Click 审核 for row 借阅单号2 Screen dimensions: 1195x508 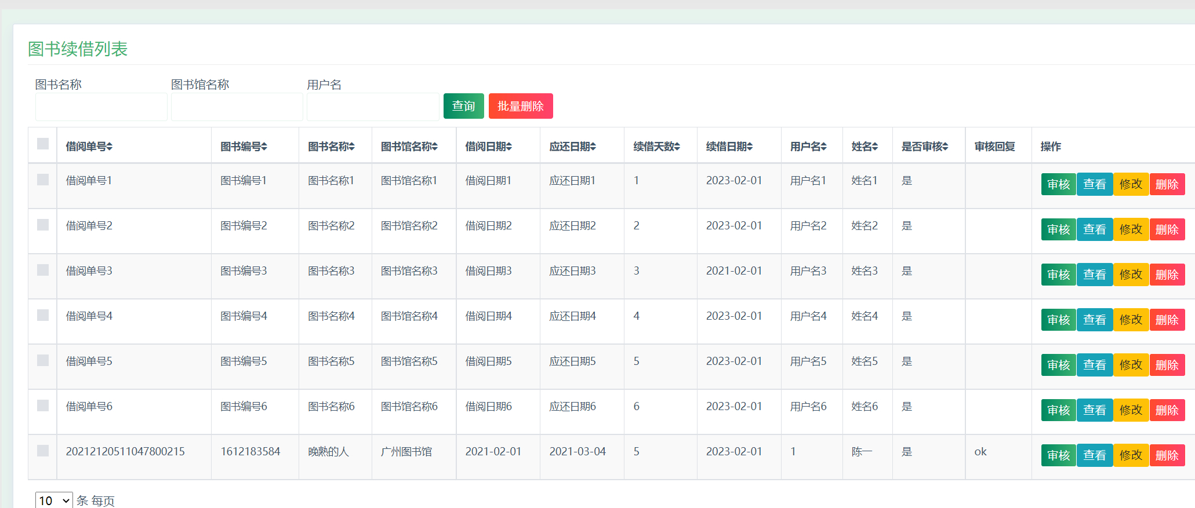click(1059, 229)
